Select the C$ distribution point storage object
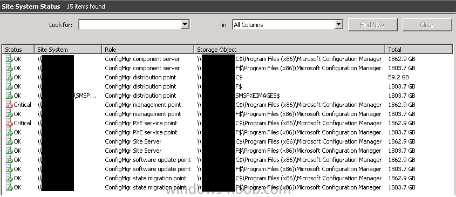The width and height of the screenshot is (456, 197). click(x=239, y=77)
